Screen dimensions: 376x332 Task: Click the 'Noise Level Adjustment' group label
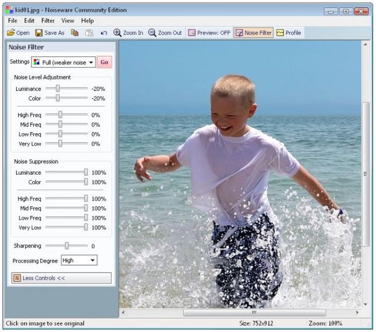pyautogui.click(x=42, y=77)
